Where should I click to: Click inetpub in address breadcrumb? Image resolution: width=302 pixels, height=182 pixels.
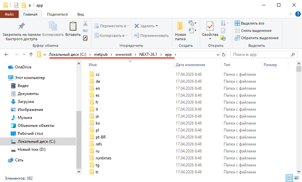click(x=101, y=54)
